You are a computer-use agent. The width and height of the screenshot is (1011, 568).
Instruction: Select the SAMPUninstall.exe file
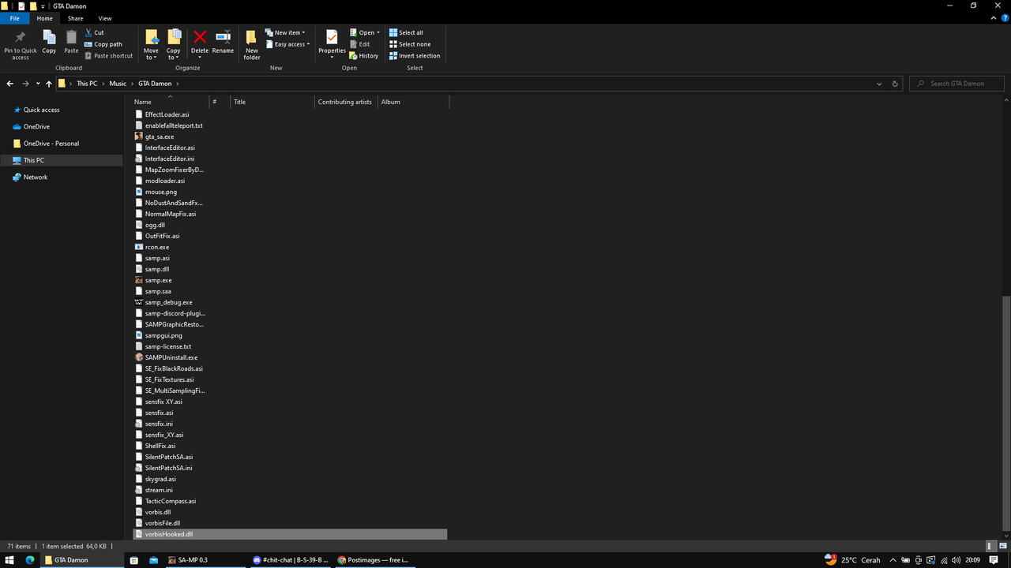(x=171, y=357)
